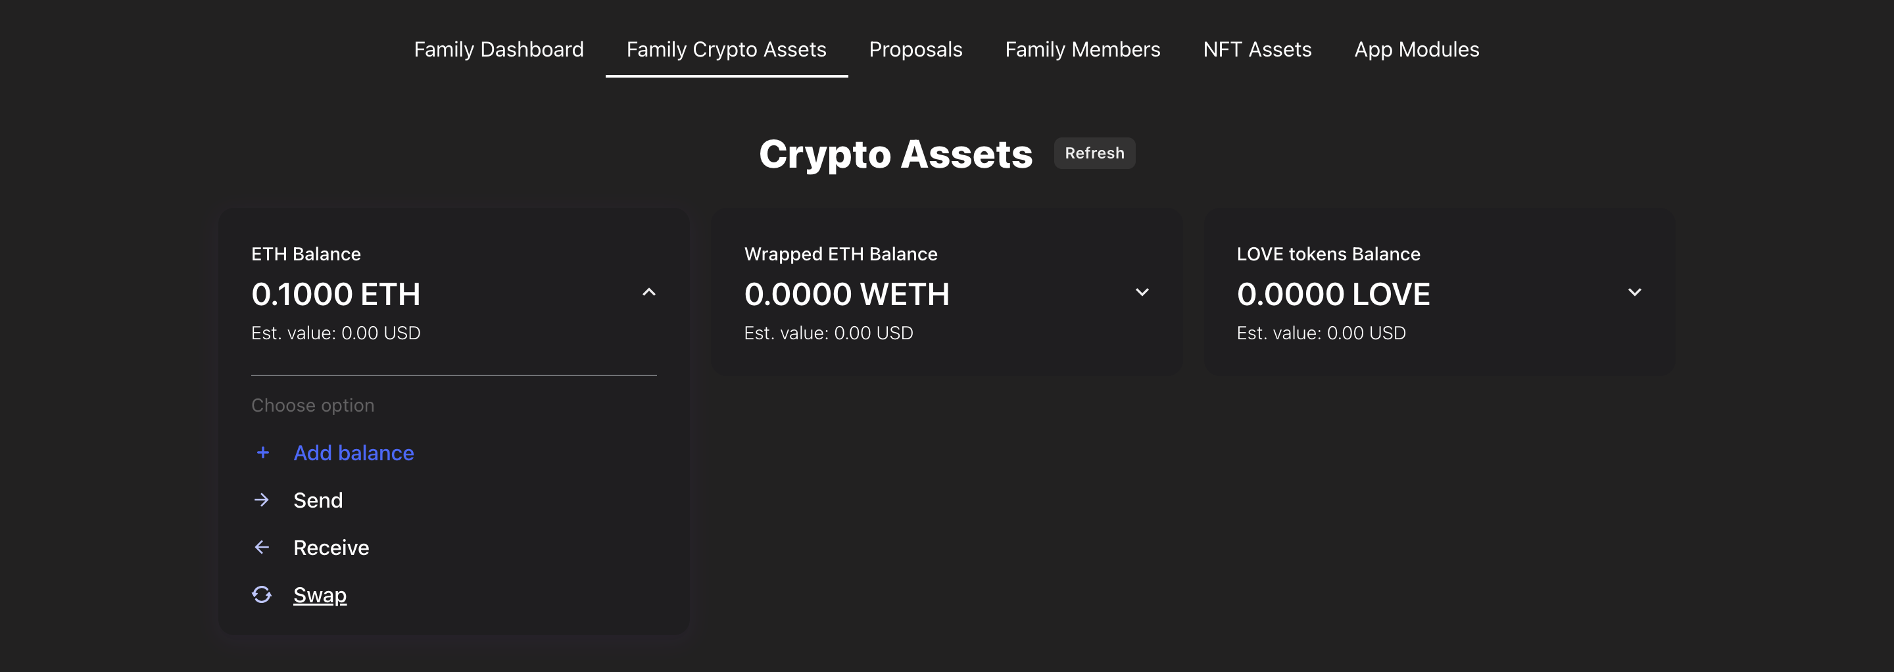Screen dimensions: 1894x672
Task: Click the circular Swap arrows icon
Action: (x=262, y=594)
